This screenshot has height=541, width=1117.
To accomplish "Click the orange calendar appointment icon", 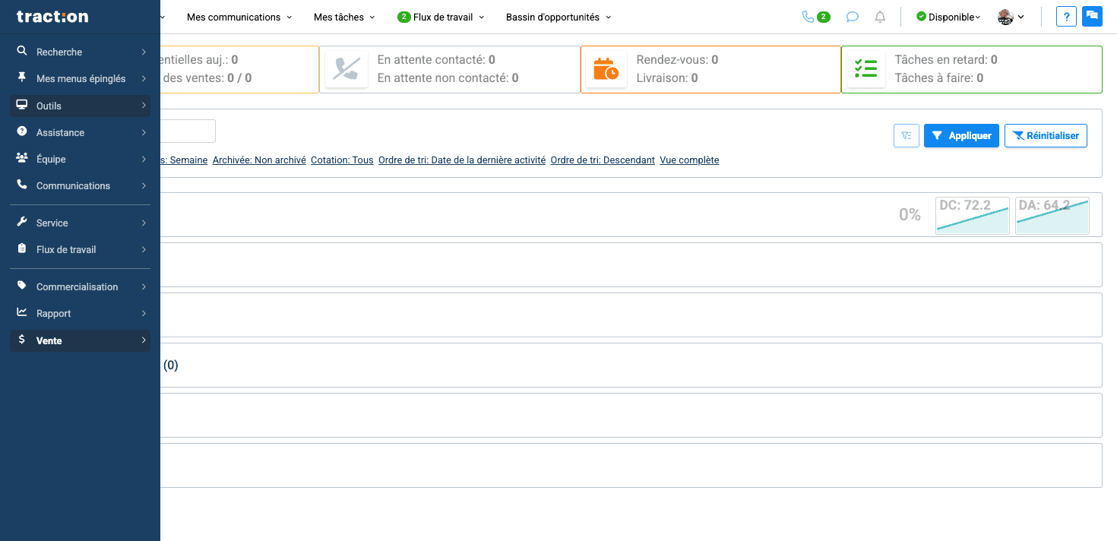I will pyautogui.click(x=606, y=69).
